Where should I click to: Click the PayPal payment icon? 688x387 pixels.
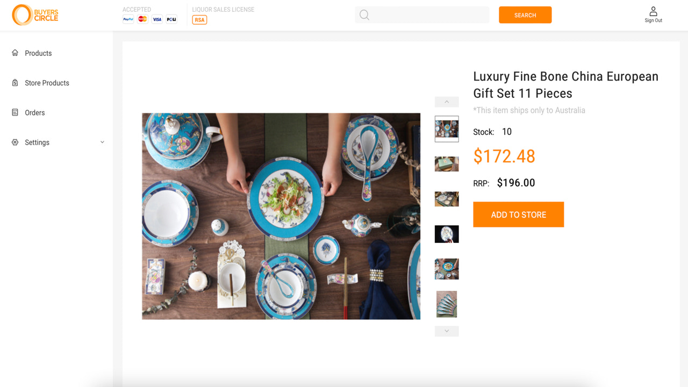pyautogui.click(x=128, y=19)
